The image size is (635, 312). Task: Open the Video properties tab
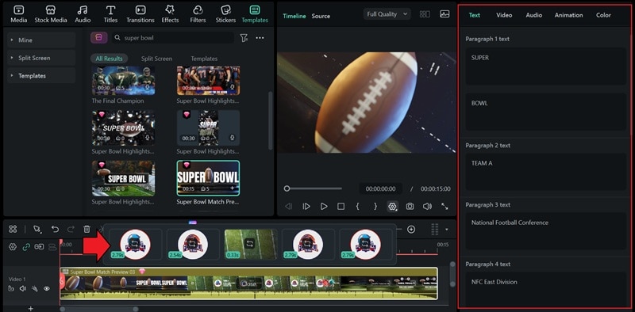click(x=504, y=15)
